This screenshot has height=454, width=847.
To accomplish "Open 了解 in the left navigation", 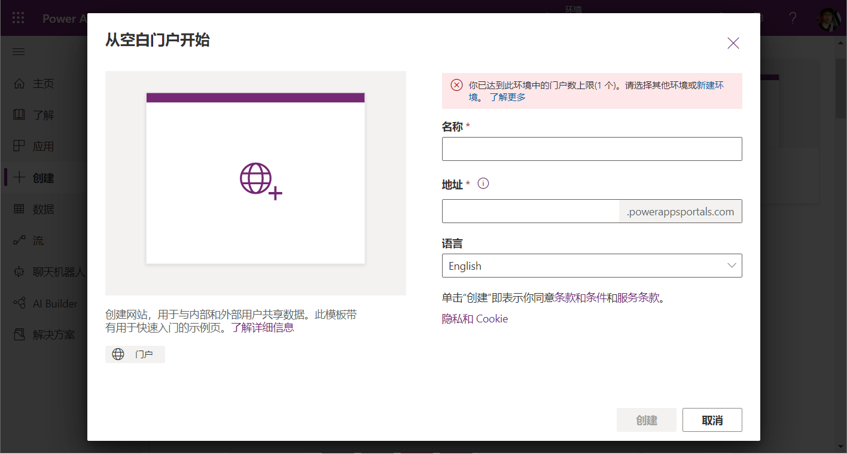I will coord(44,115).
